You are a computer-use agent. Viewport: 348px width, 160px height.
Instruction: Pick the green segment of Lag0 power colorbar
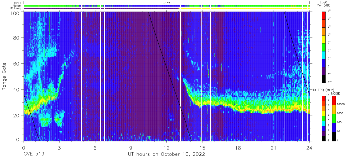pos(324,47)
